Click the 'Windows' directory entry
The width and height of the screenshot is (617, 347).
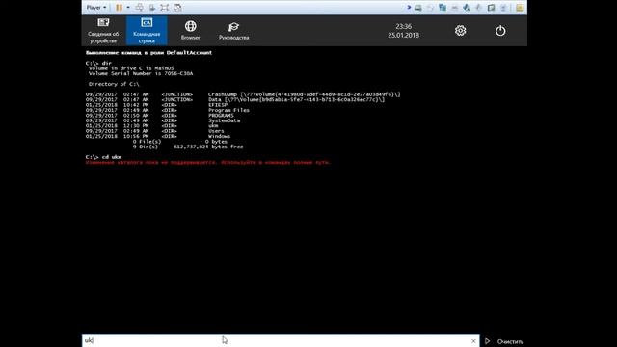click(219, 136)
